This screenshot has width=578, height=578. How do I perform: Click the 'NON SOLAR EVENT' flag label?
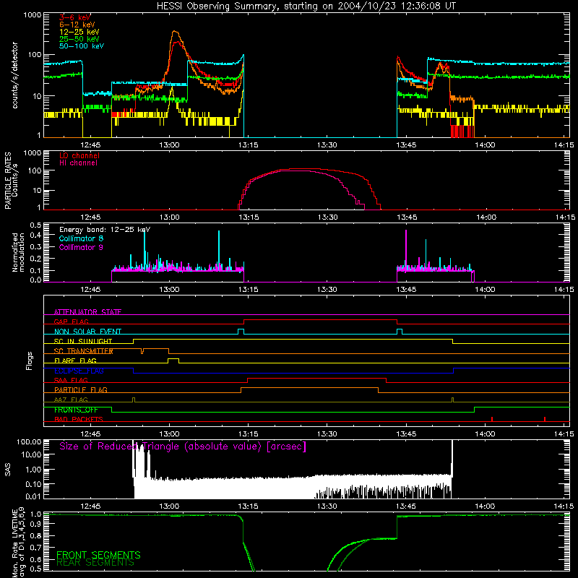coord(87,332)
